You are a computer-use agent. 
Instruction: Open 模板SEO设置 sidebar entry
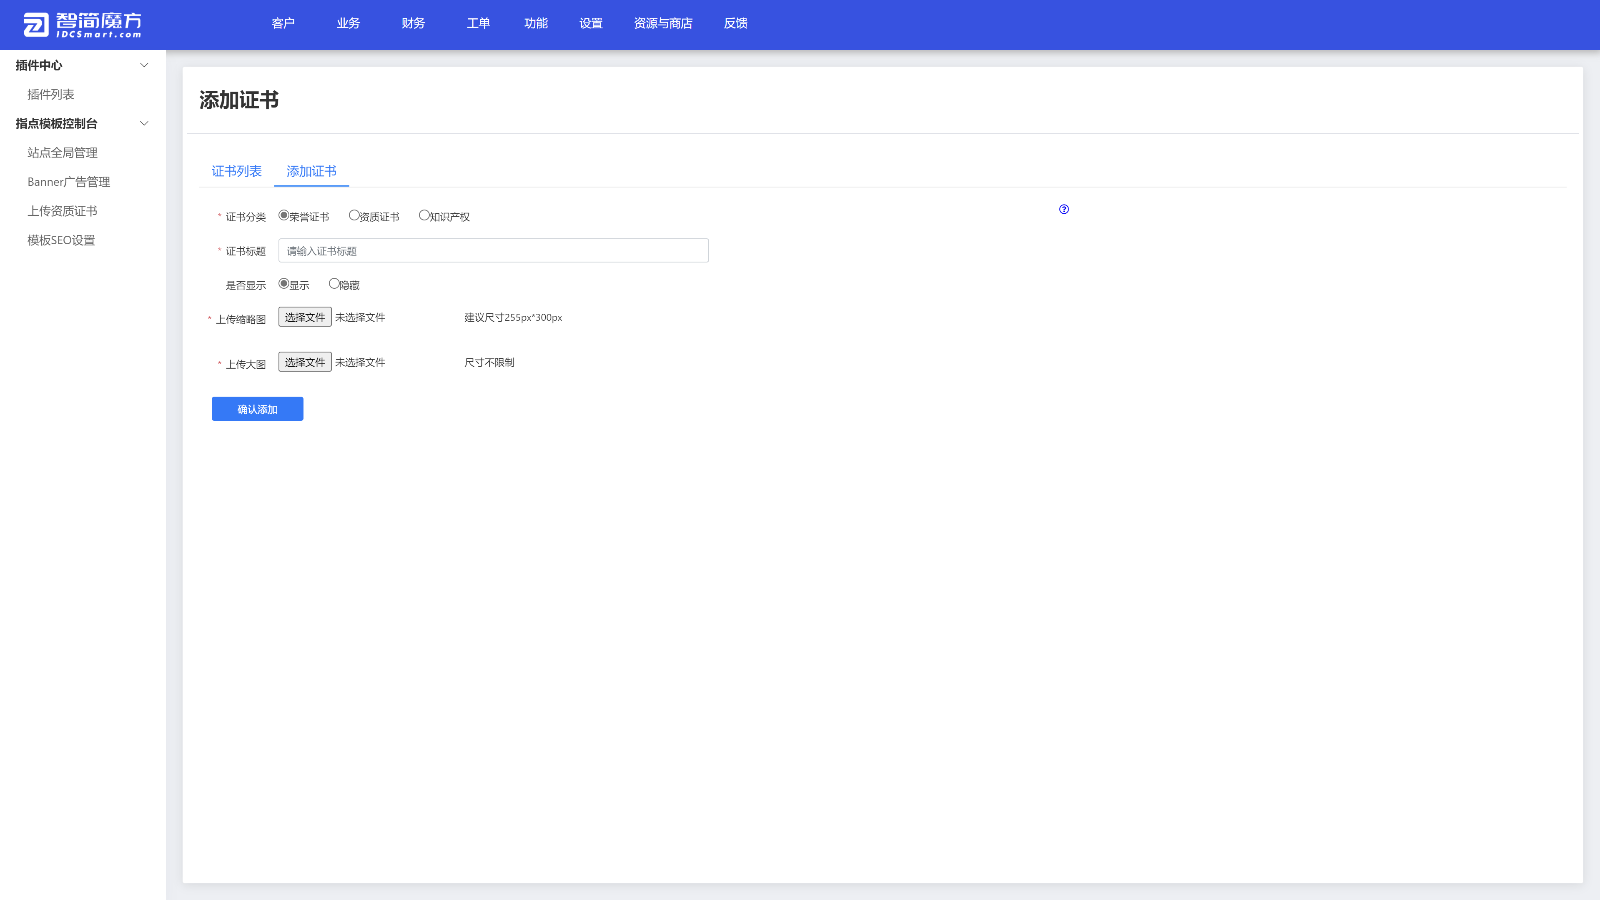coord(61,240)
